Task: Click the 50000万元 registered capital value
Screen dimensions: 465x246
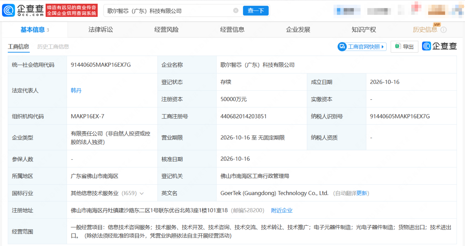Action: click(x=234, y=99)
